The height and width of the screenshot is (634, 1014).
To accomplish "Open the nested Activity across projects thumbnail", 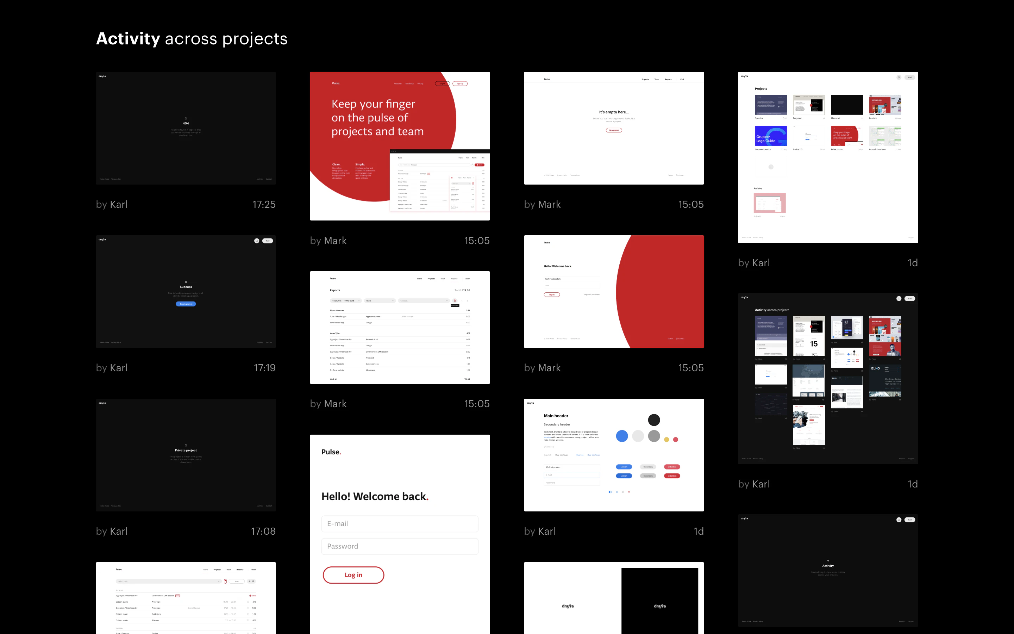I will (827, 378).
